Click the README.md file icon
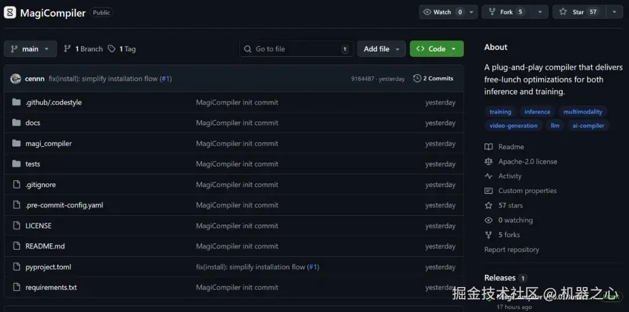The height and width of the screenshot is (312, 629). (x=16, y=246)
